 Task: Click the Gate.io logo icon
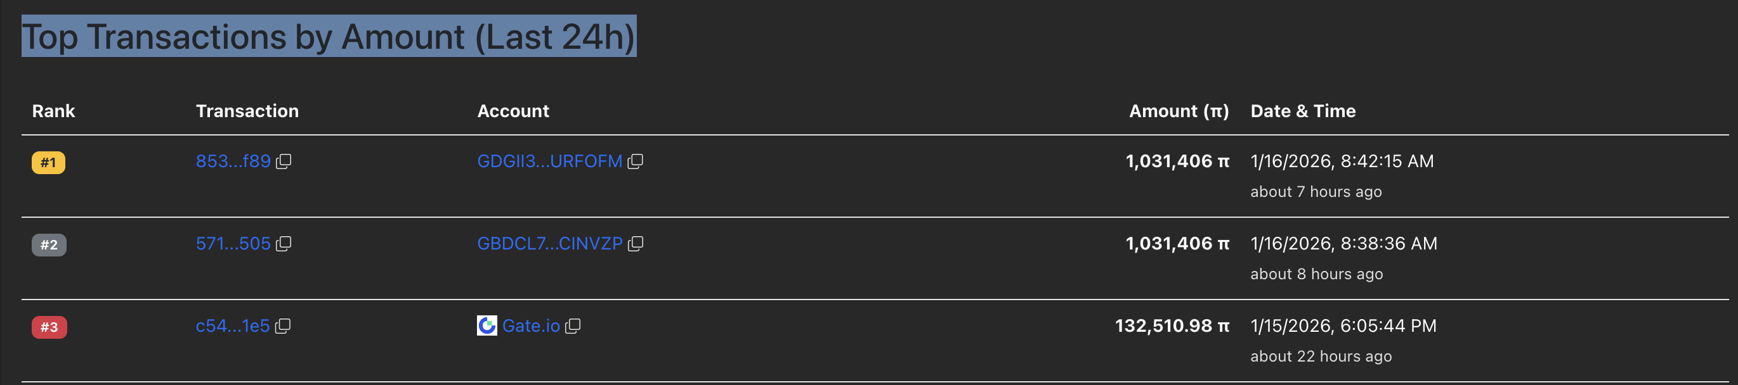[487, 325]
